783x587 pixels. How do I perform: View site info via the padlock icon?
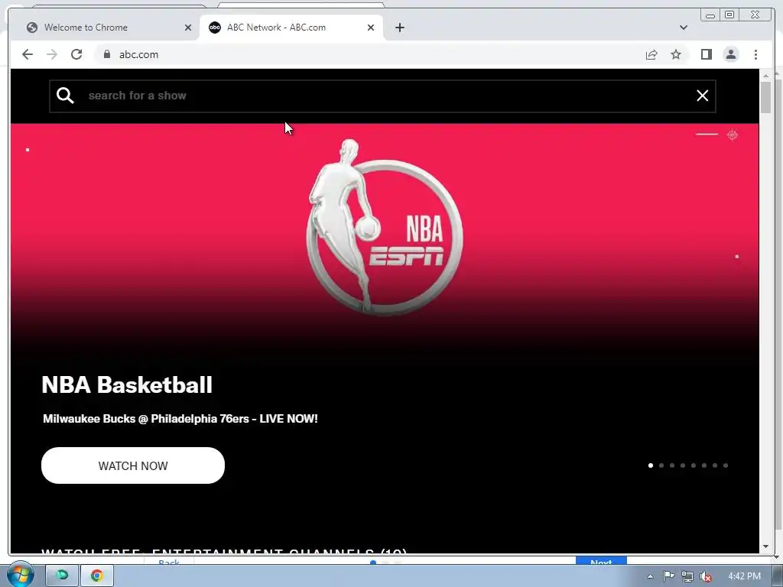click(x=107, y=54)
